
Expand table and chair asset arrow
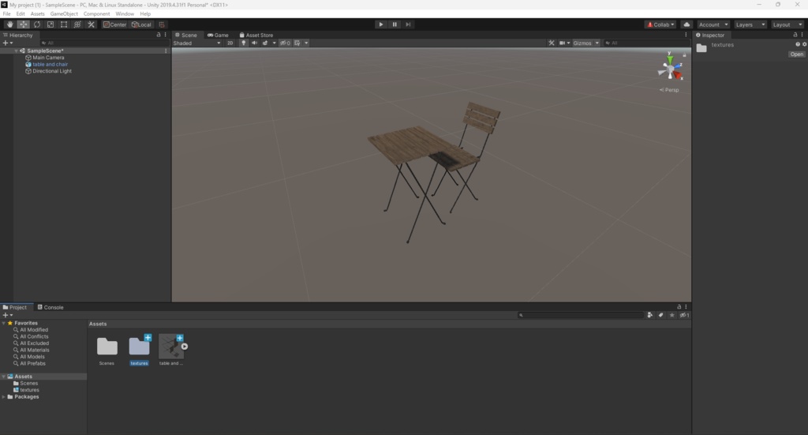point(185,347)
